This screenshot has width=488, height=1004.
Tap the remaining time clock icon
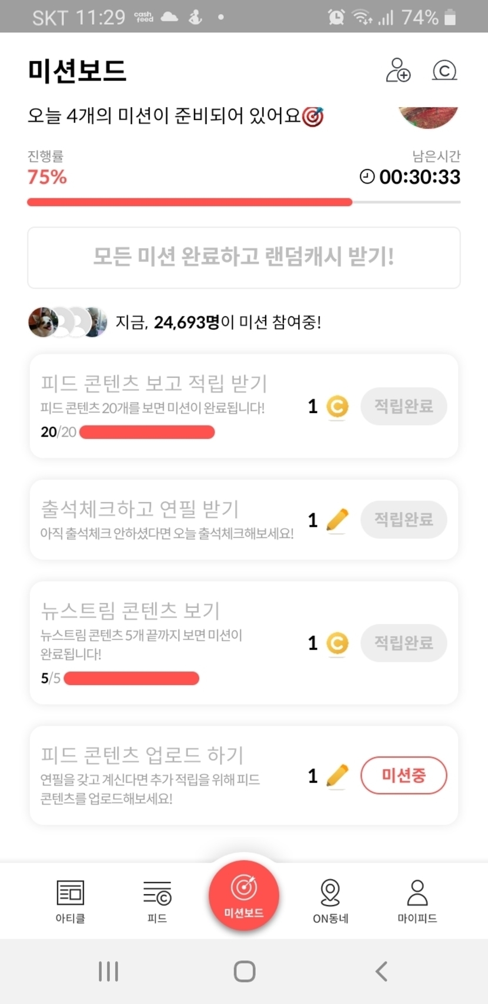367,177
